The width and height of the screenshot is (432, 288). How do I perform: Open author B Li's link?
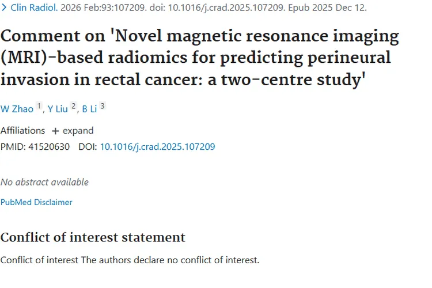[89, 109]
